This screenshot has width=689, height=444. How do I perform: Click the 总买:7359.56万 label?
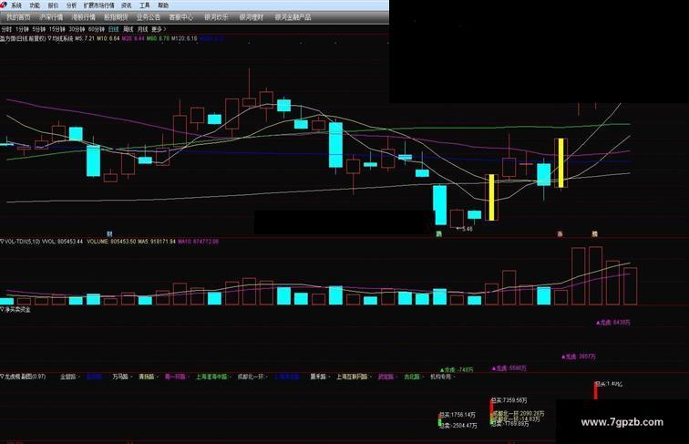pyautogui.click(x=509, y=400)
